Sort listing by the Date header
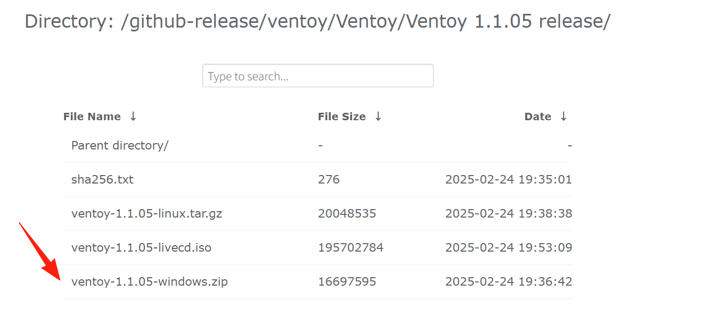The width and height of the screenshot is (701, 316). (538, 117)
